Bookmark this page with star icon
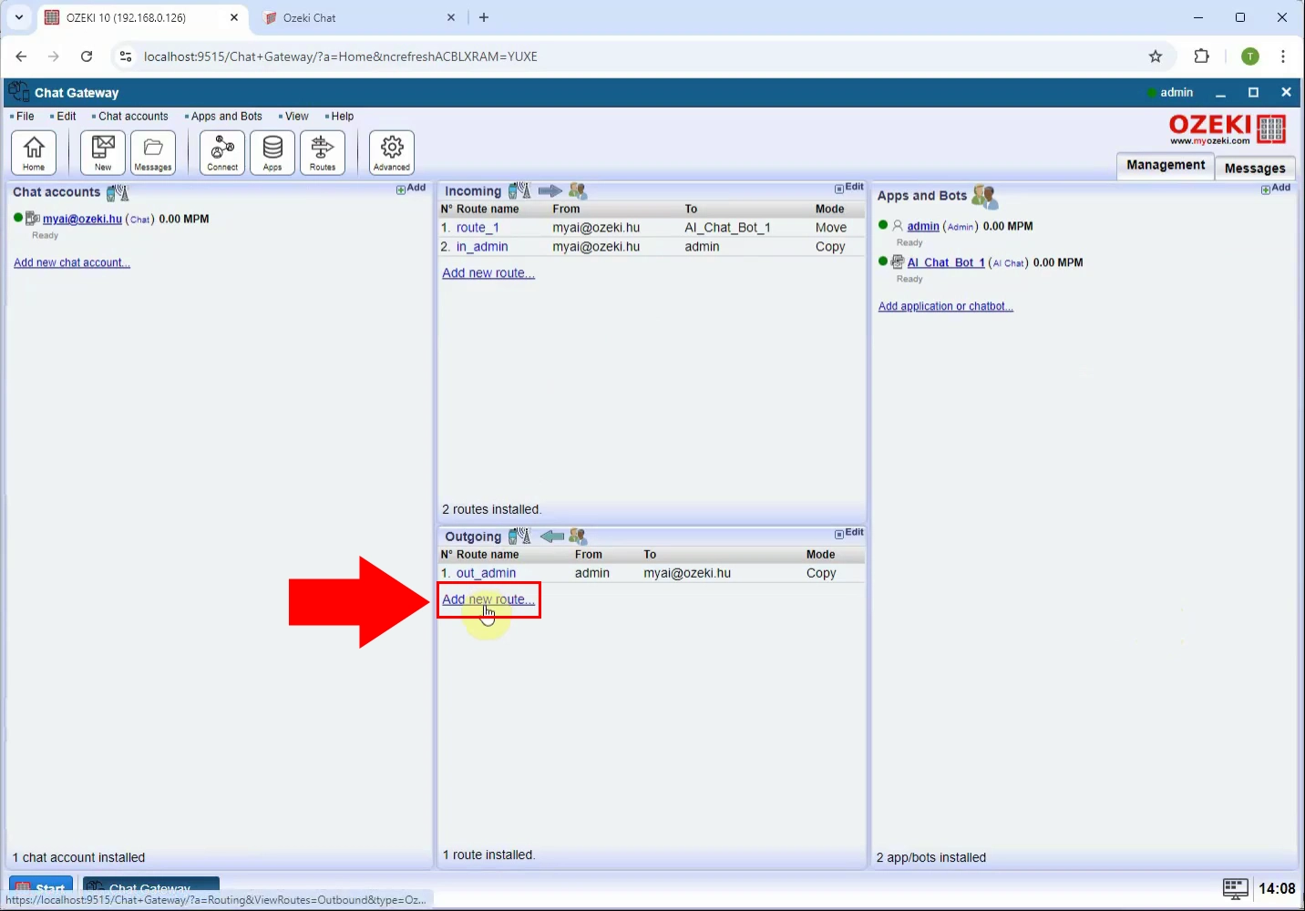The image size is (1305, 911). (1156, 56)
